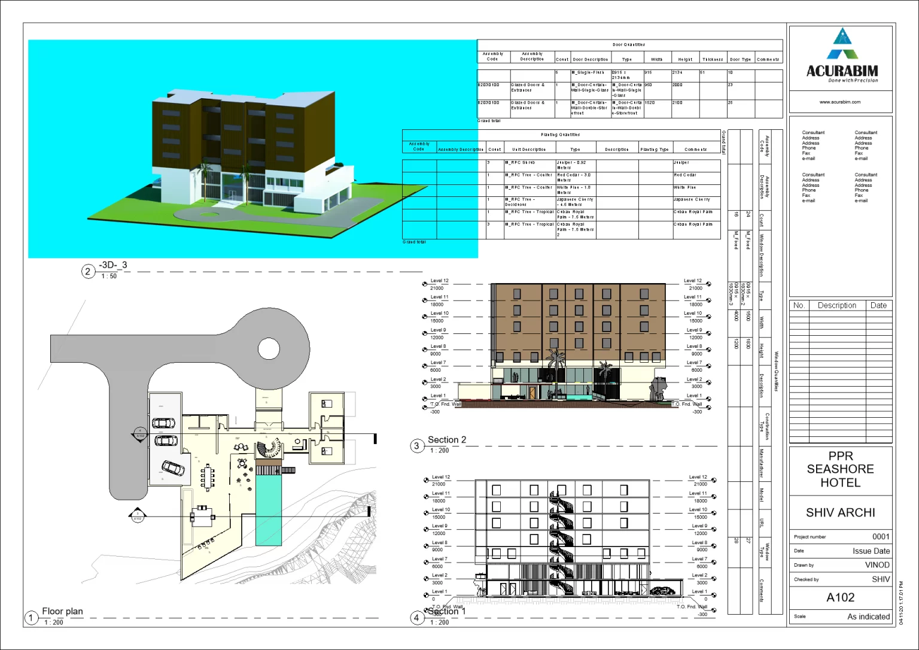
Task: Open the www.acurabim.com link
Action: coord(840,102)
